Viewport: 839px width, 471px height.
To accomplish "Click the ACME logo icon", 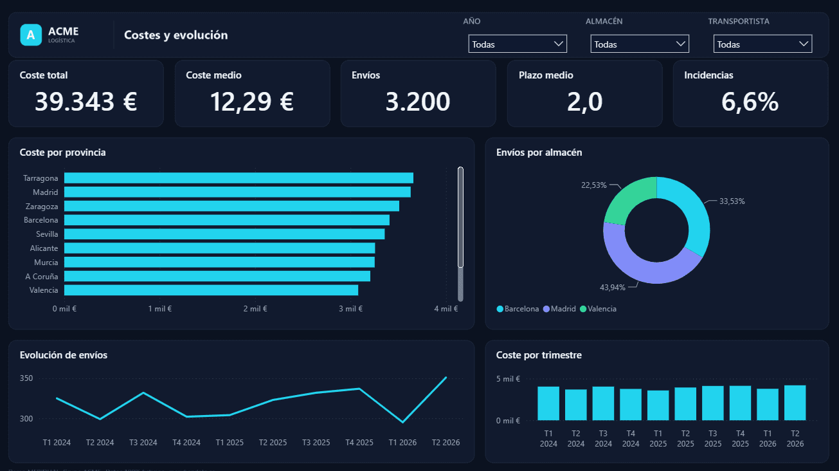I will point(30,35).
